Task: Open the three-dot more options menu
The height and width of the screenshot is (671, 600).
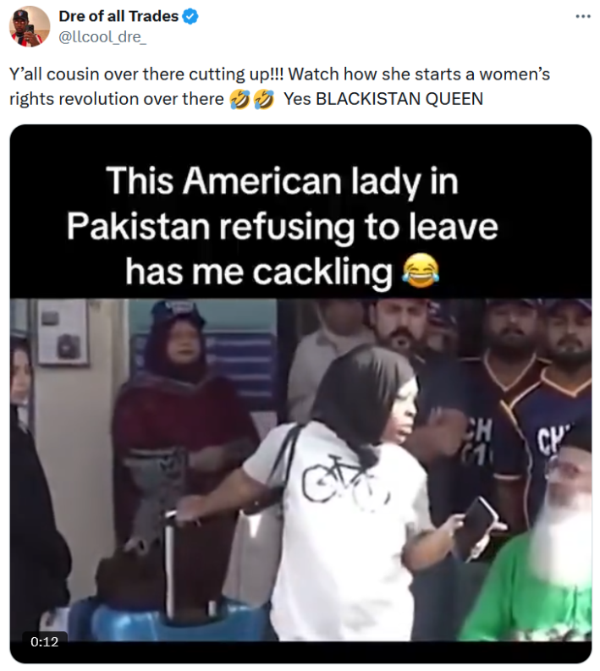Action: click(583, 17)
